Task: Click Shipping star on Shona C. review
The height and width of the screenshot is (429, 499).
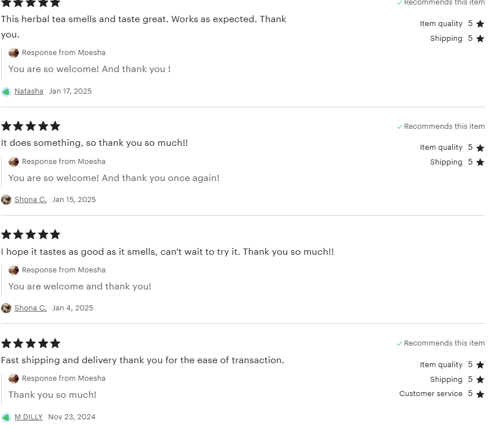Action: coord(480,162)
